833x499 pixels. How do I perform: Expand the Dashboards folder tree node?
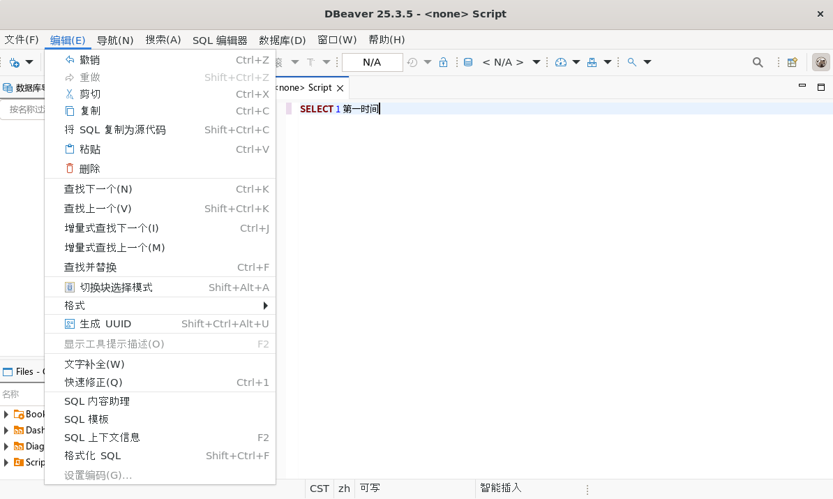click(x=6, y=431)
